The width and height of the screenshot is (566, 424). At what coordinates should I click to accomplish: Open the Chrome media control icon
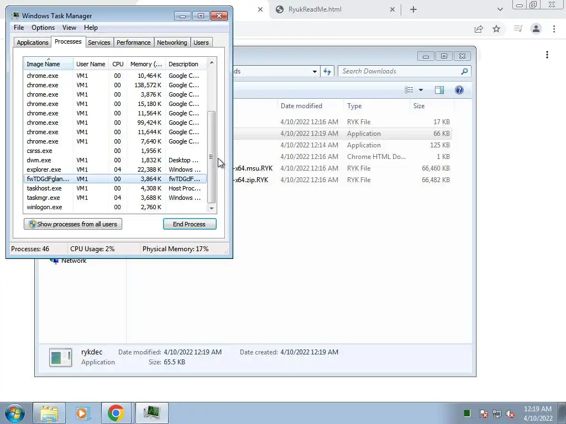tap(518, 29)
